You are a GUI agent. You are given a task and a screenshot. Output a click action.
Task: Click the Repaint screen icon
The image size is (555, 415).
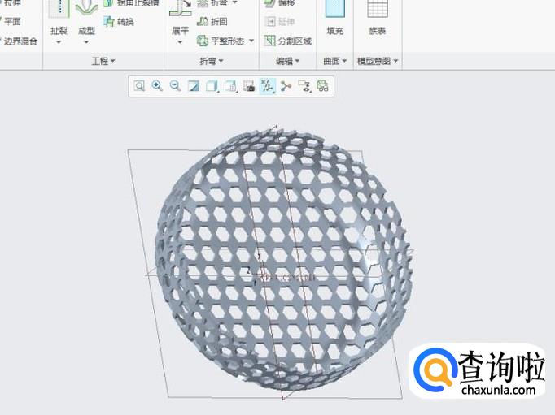194,86
